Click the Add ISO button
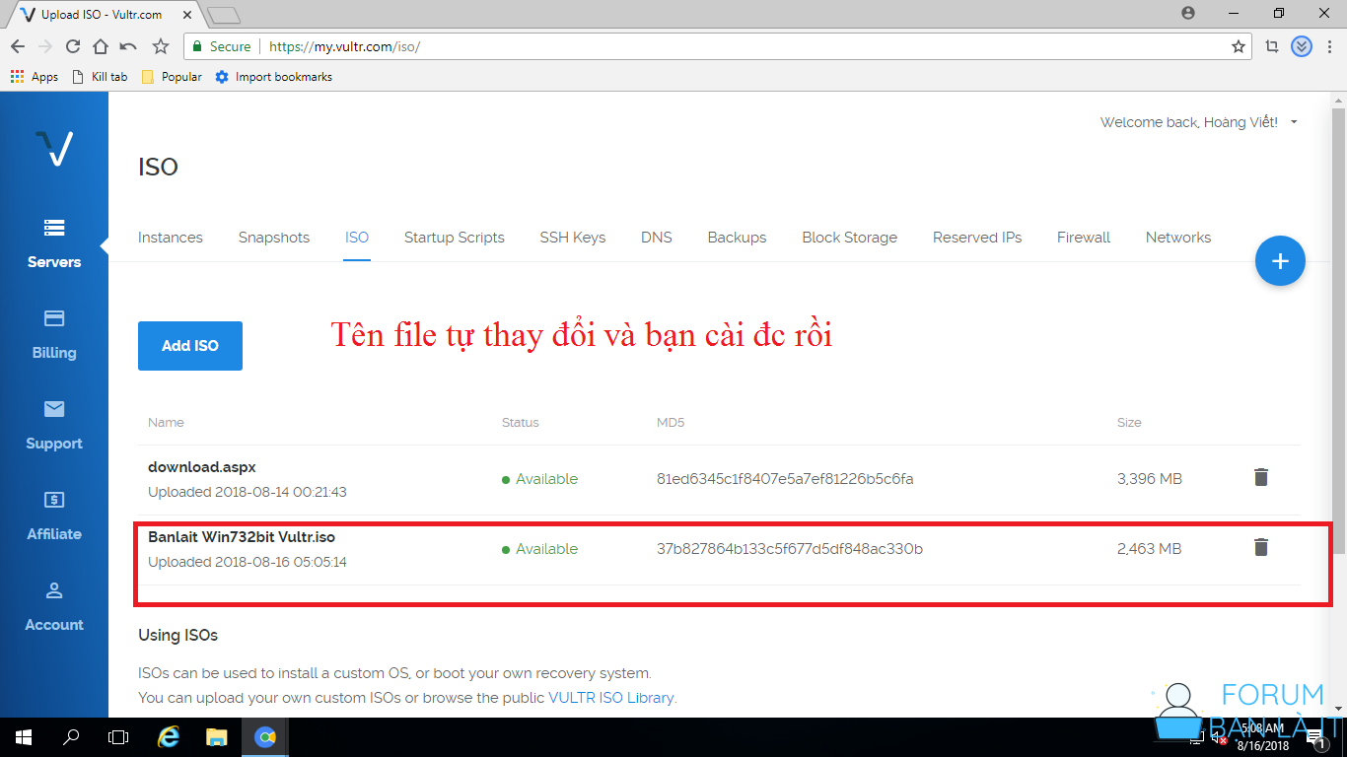 [190, 346]
